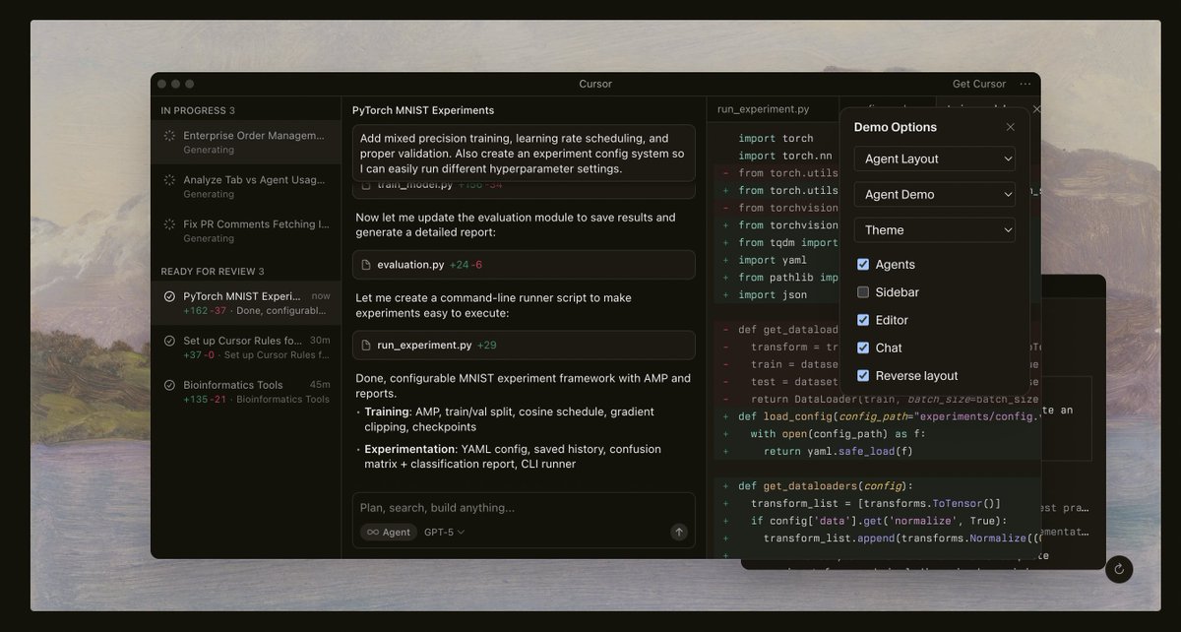Click the circular refresh button at bottom right
This screenshot has width=1181, height=632.
pyautogui.click(x=1119, y=569)
